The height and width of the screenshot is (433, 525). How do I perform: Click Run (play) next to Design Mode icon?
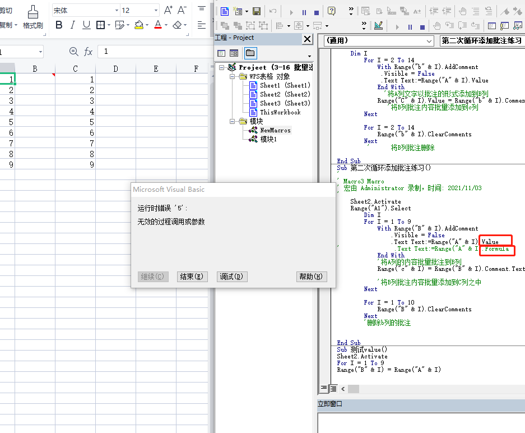point(397,27)
